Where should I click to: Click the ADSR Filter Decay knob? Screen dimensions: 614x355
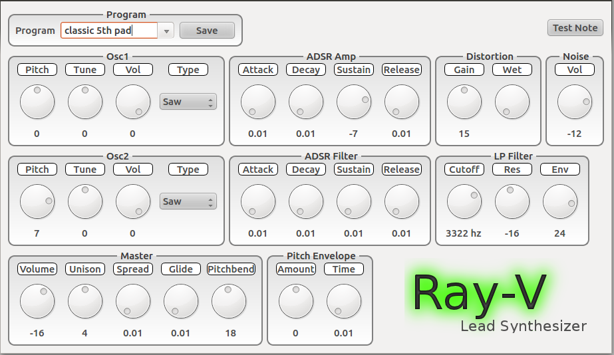[306, 201]
